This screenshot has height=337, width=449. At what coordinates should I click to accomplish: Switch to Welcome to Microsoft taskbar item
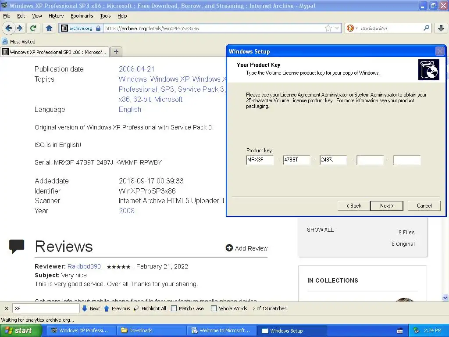[221, 331]
